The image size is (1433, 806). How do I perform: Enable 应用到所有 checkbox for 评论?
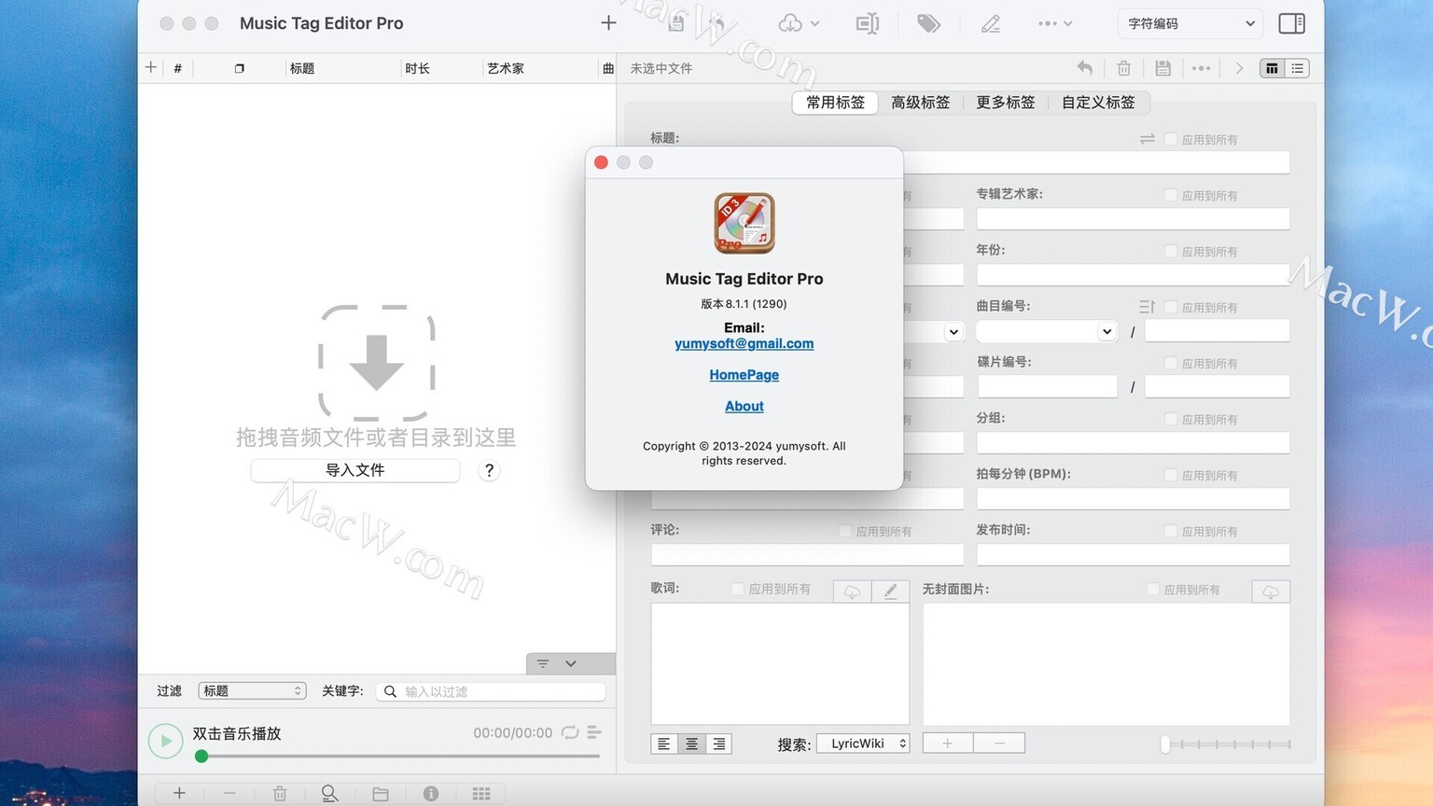pyautogui.click(x=845, y=531)
